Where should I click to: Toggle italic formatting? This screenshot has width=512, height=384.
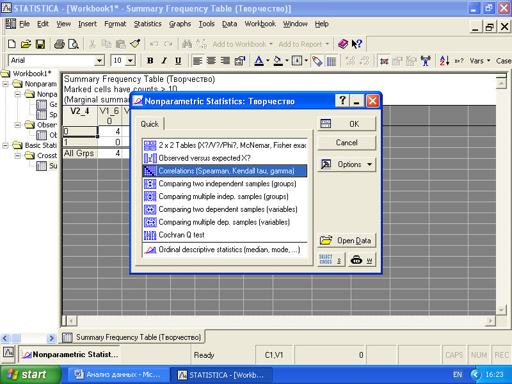coord(164,61)
